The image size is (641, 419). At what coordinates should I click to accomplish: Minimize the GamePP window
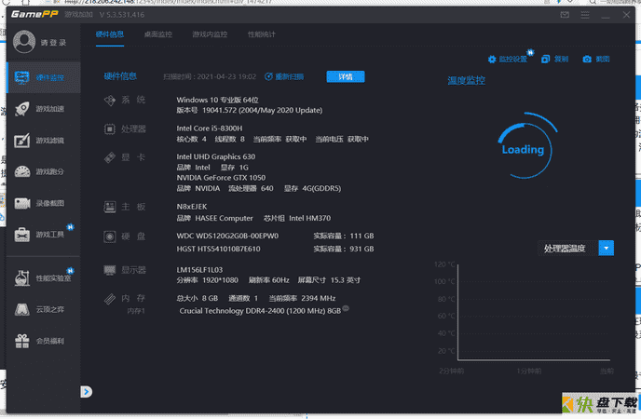click(x=606, y=16)
